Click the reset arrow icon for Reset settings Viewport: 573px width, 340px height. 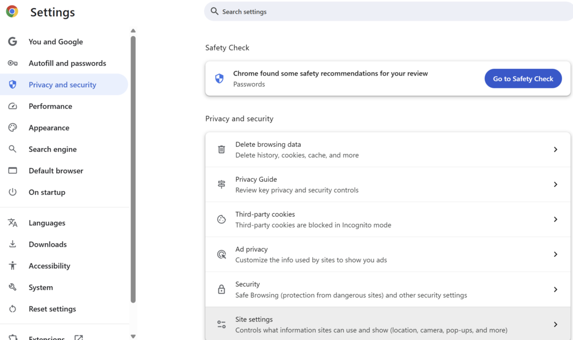[13, 308]
